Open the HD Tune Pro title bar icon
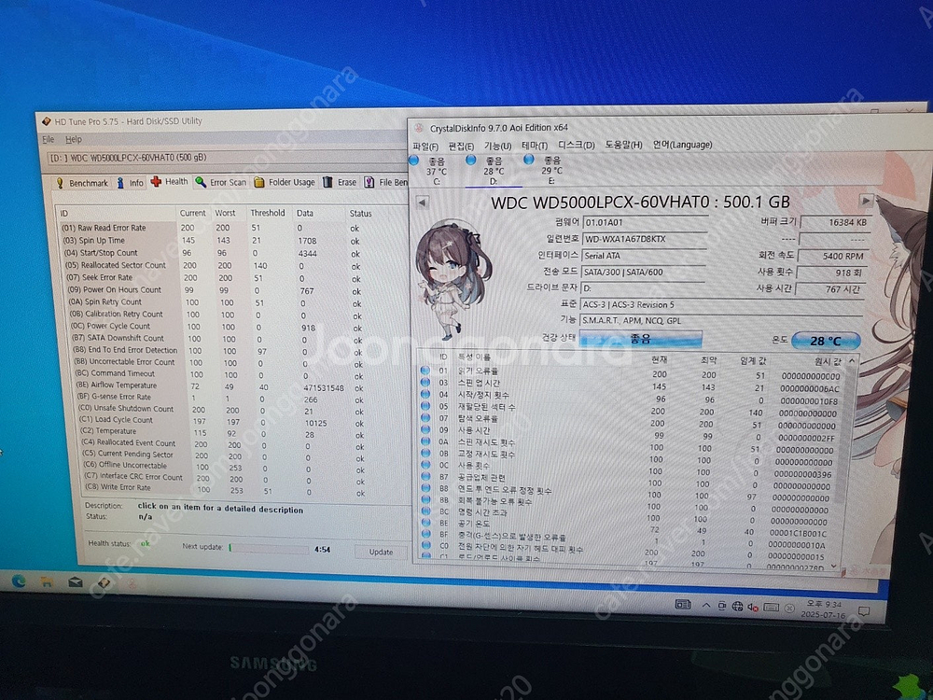933x700 pixels. coord(47,121)
